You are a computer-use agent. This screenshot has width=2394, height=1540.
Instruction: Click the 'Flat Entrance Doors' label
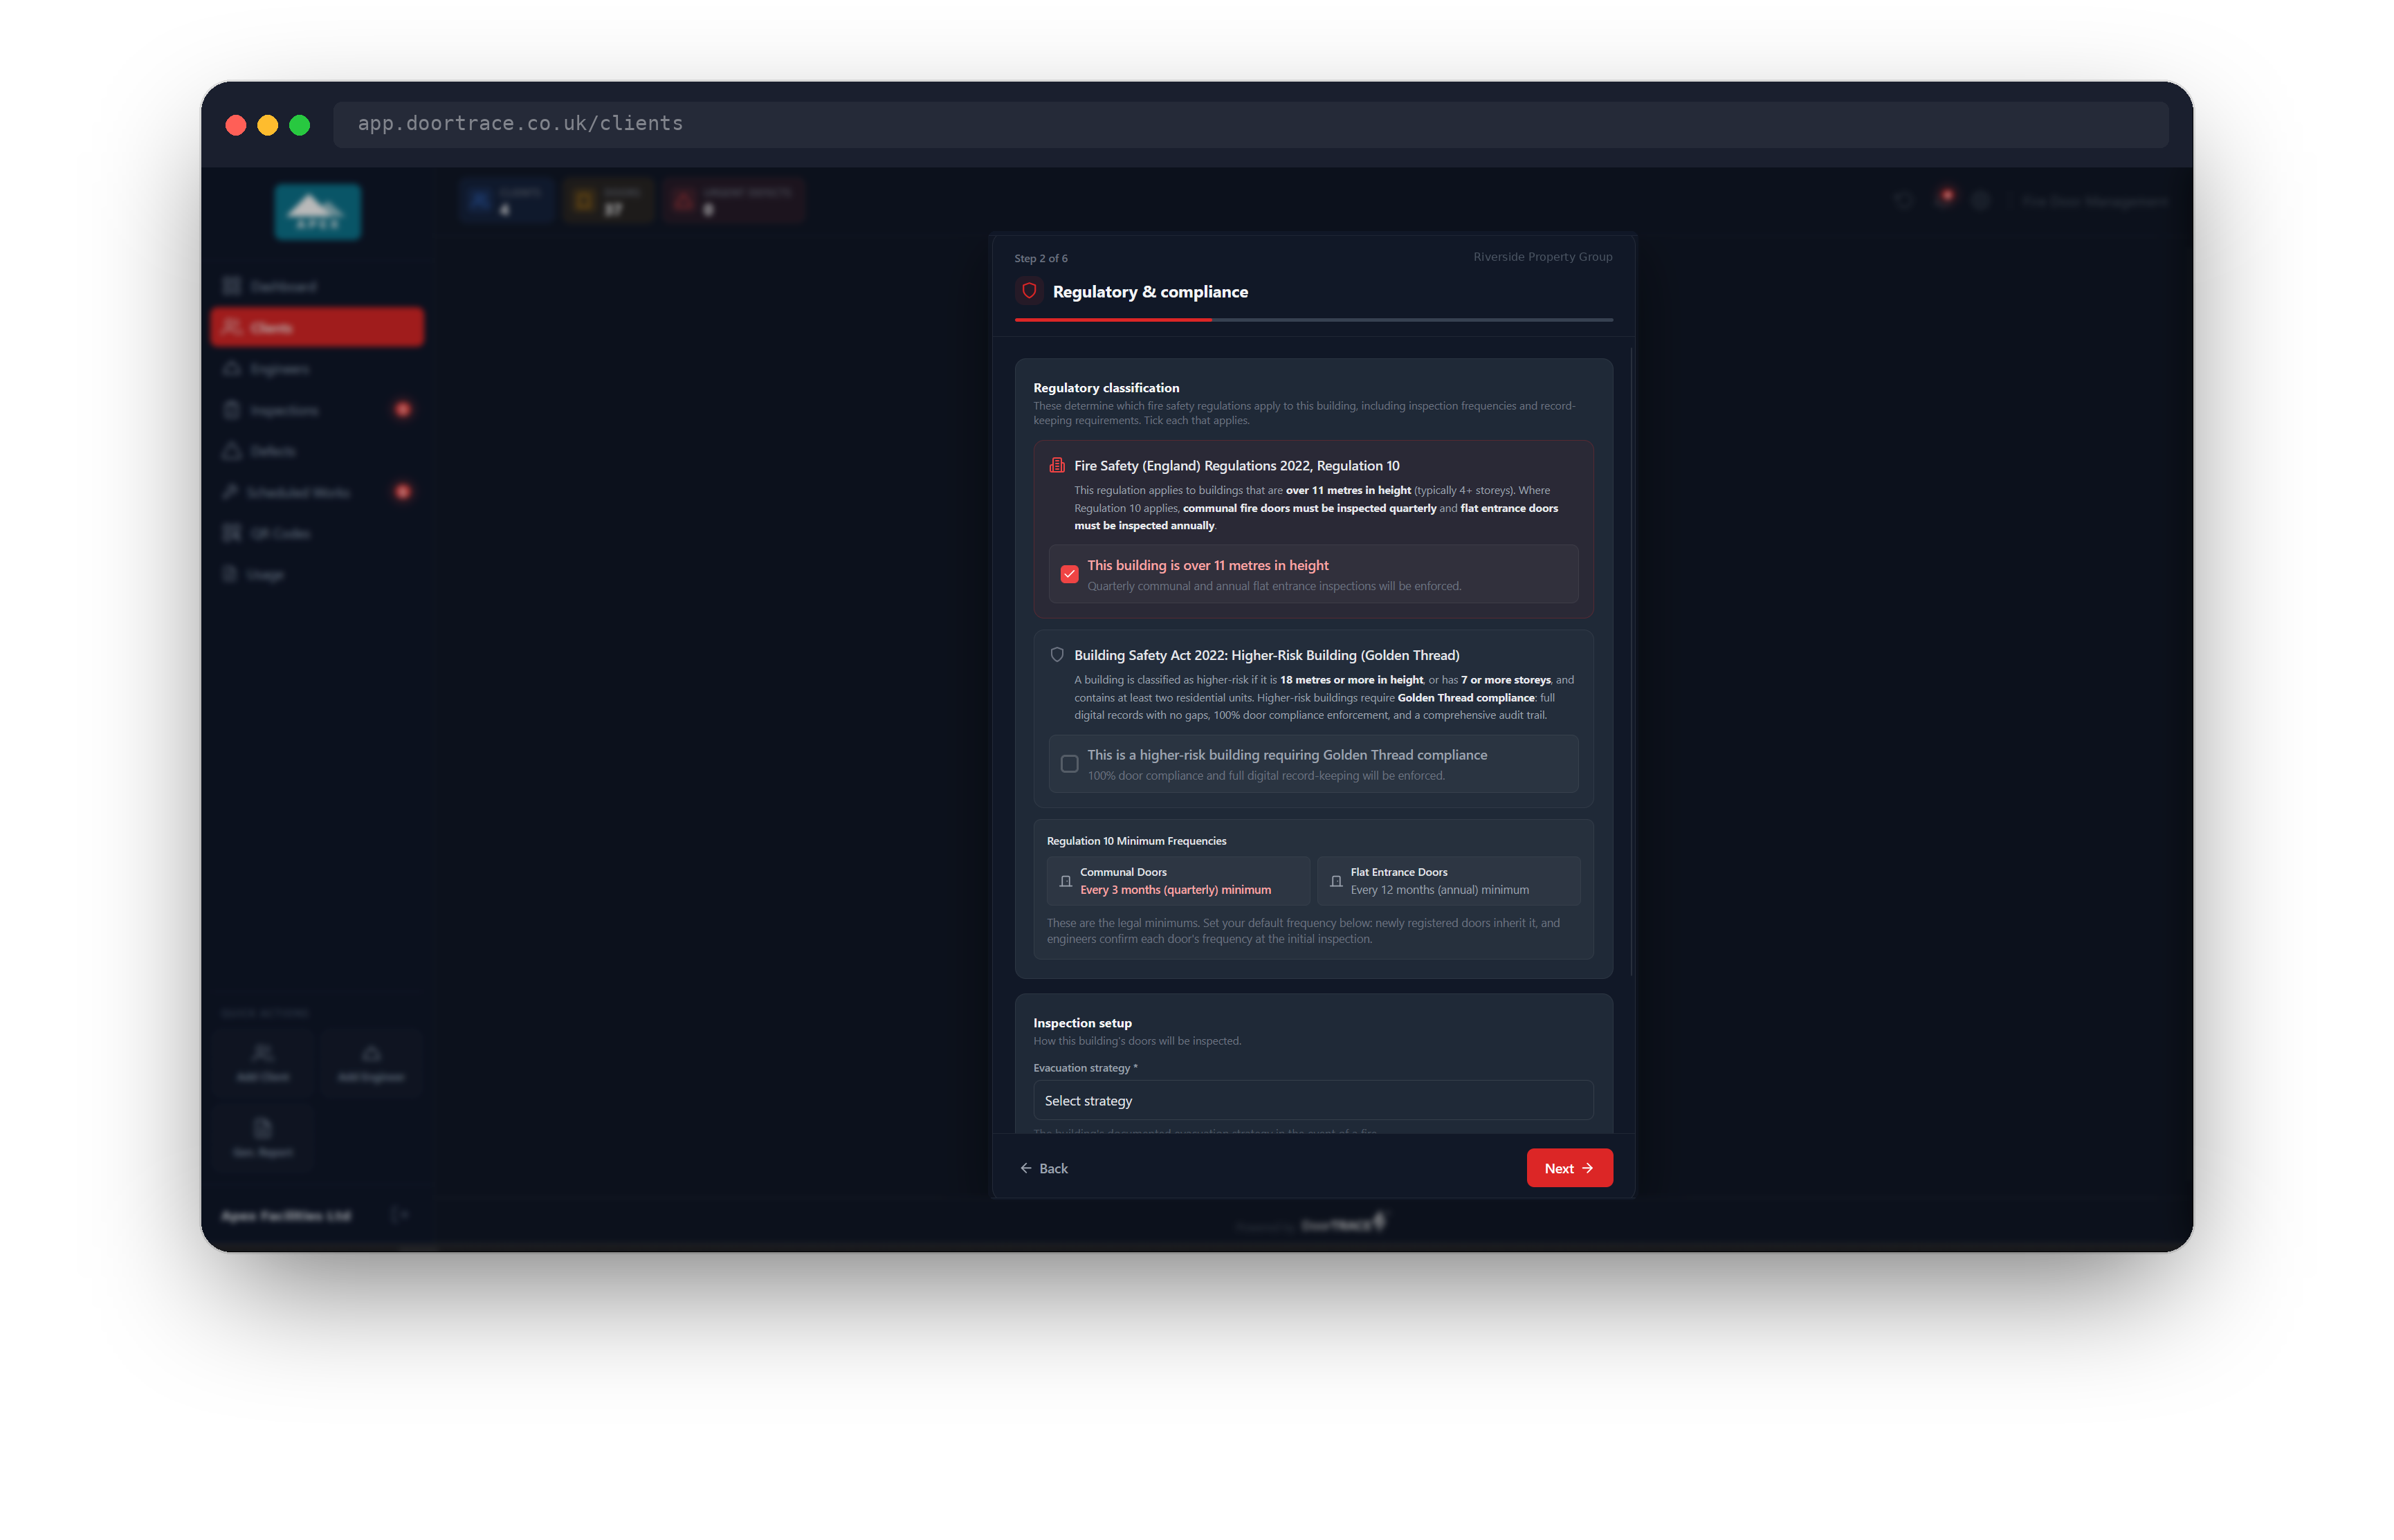coord(1398,872)
